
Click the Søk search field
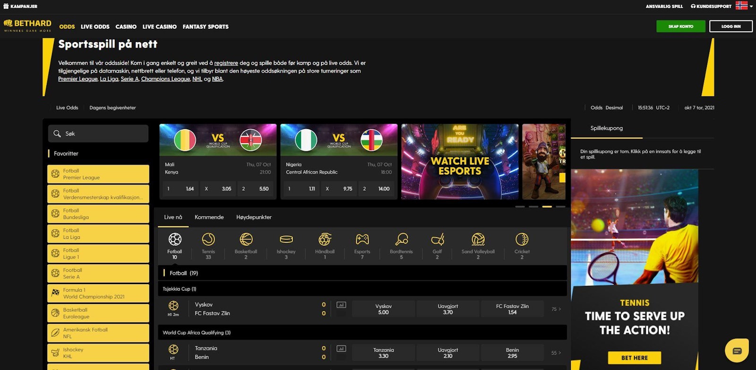[98, 134]
